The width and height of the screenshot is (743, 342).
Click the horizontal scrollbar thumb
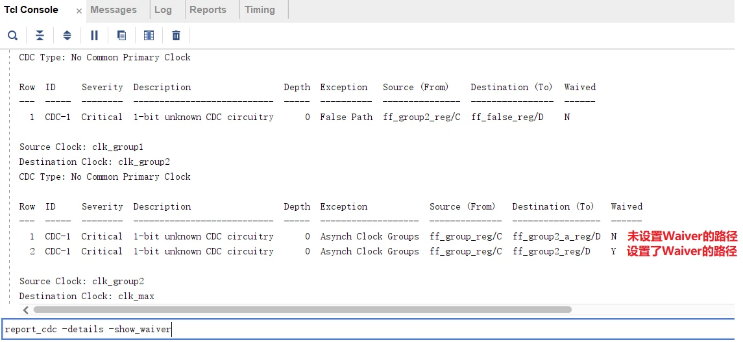point(302,310)
